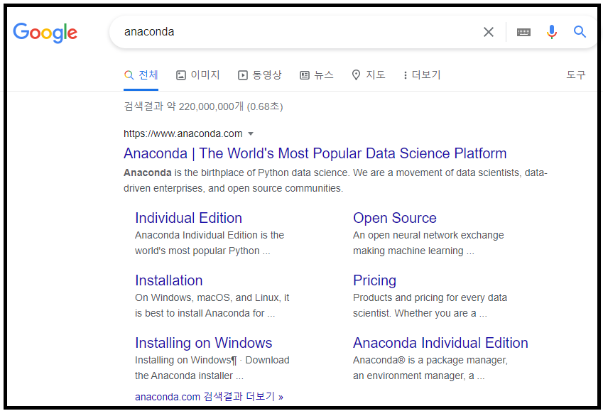Open the 도구 search tools
Screen dimensions: 603x411
[576, 75]
